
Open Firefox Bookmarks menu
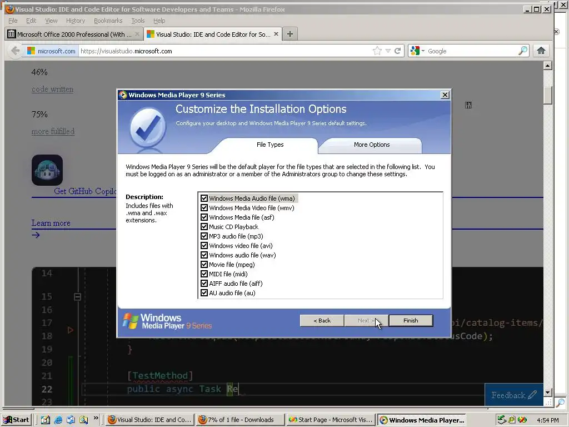108,21
